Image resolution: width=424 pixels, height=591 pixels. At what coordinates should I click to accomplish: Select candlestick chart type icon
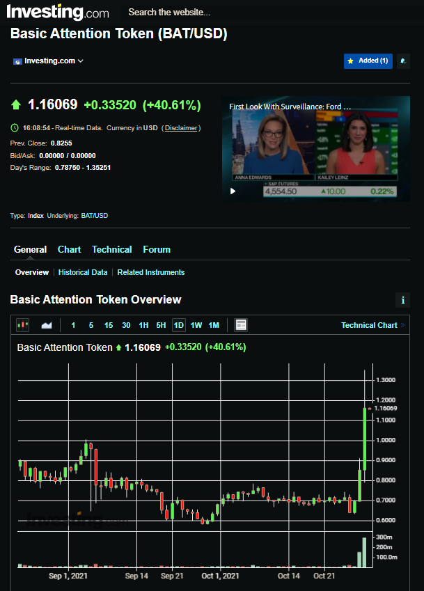23,325
